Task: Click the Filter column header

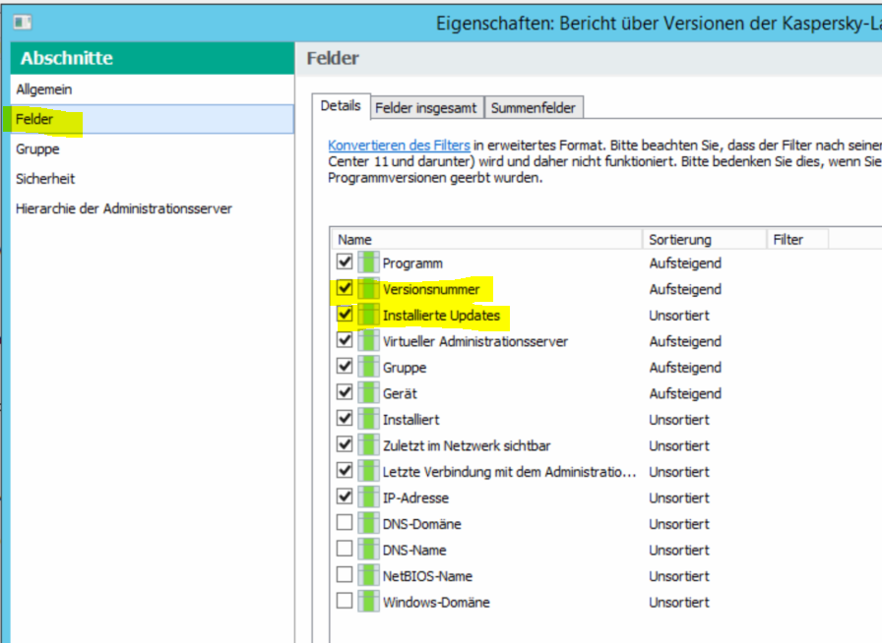Action: click(x=797, y=240)
